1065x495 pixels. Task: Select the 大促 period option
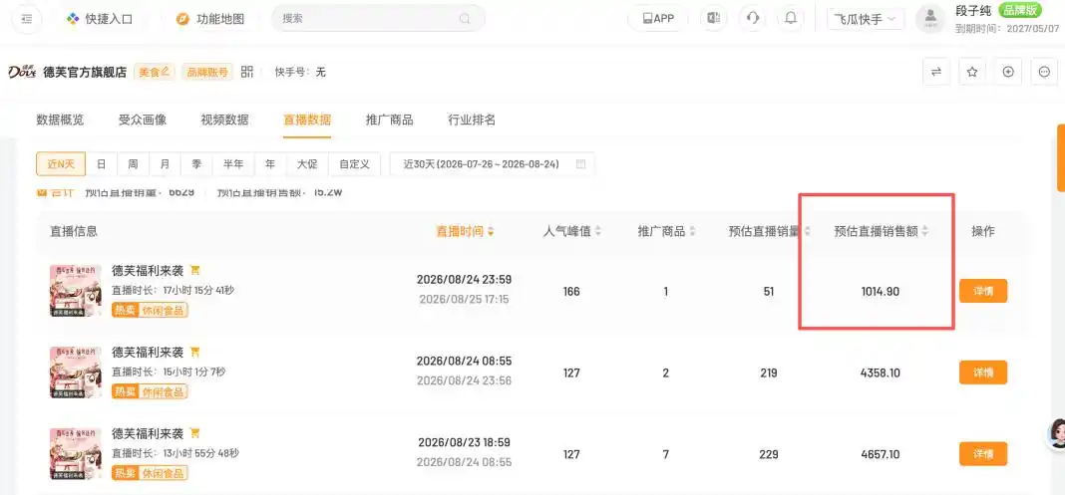coord(308,164)
